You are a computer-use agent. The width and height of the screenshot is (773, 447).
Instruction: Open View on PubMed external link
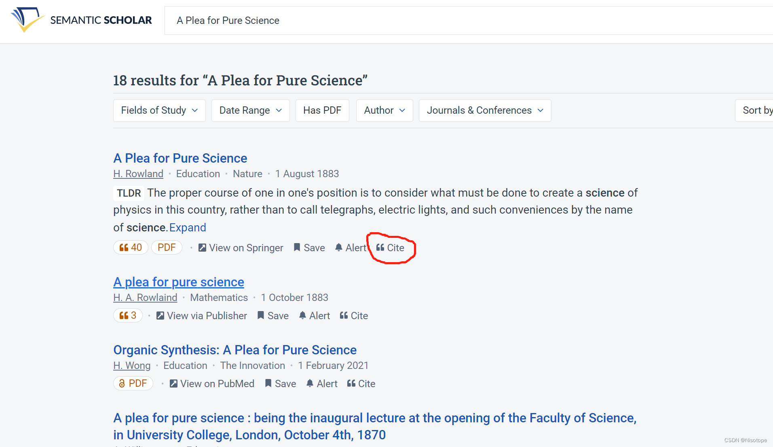click(173, 383)
